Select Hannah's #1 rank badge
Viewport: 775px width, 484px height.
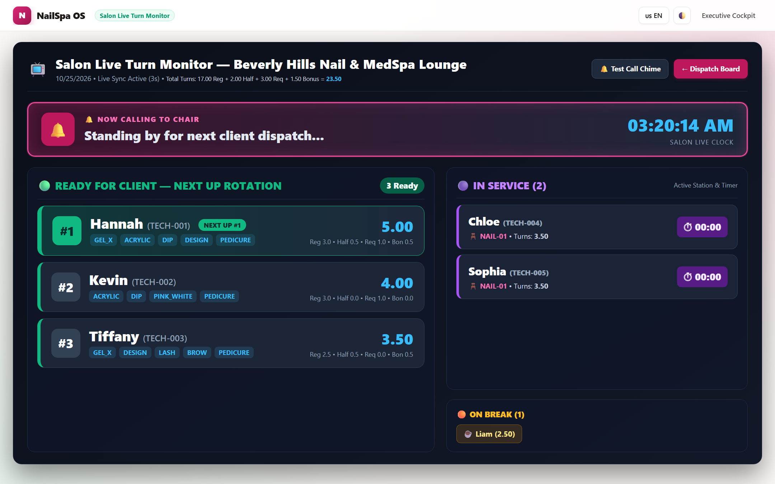click(67, 231)
